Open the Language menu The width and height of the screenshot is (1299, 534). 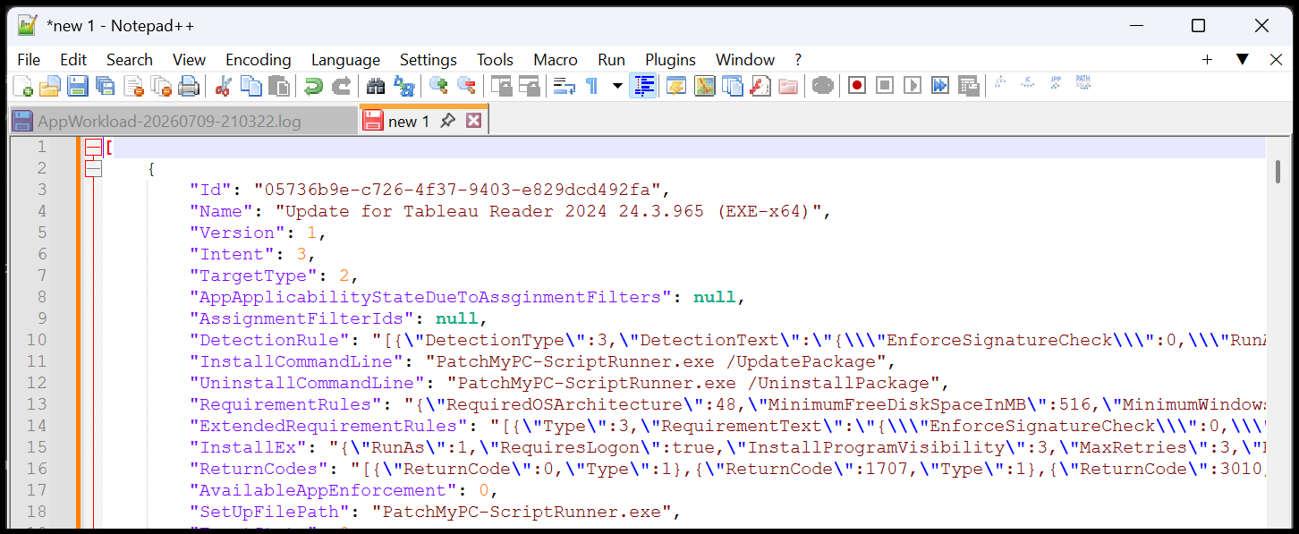click(x=345, y=60)
